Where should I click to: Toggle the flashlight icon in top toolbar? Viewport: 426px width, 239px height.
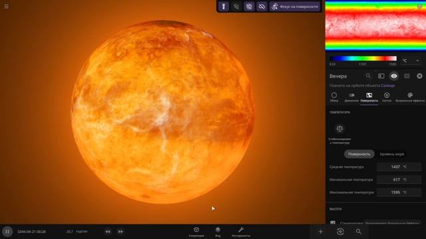[x=224, y=7]
